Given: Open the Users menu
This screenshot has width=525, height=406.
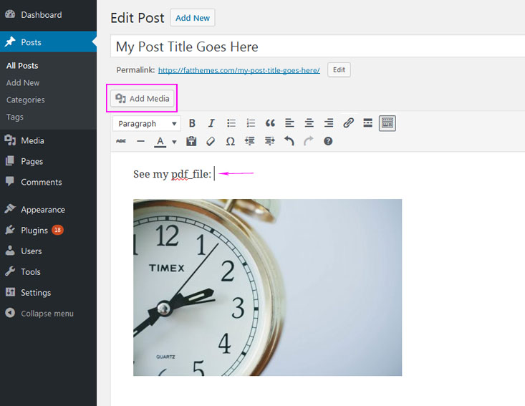Looking at the screenshot, I should point(48,251).
